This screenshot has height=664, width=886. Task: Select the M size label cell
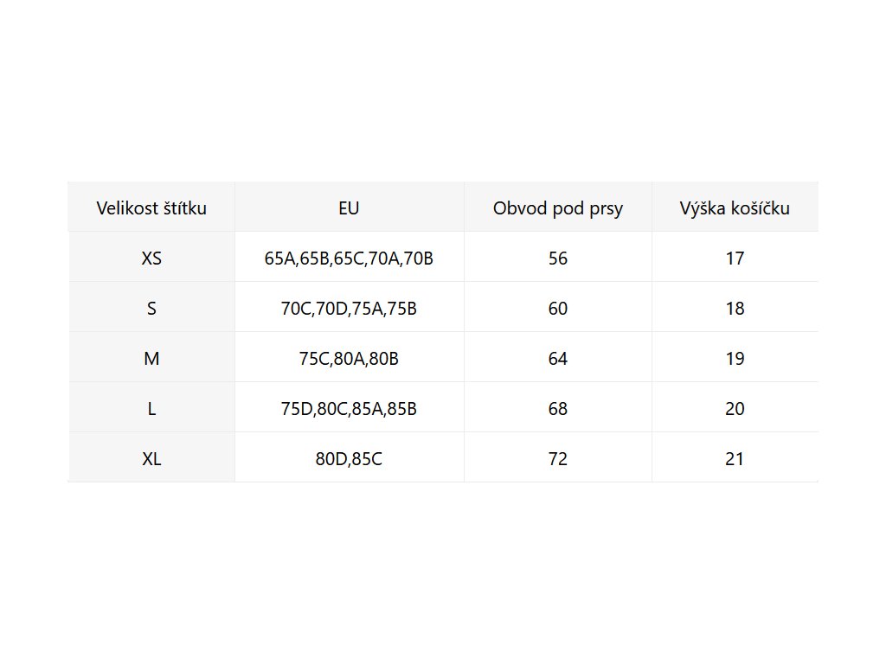(x=151, y=358)
